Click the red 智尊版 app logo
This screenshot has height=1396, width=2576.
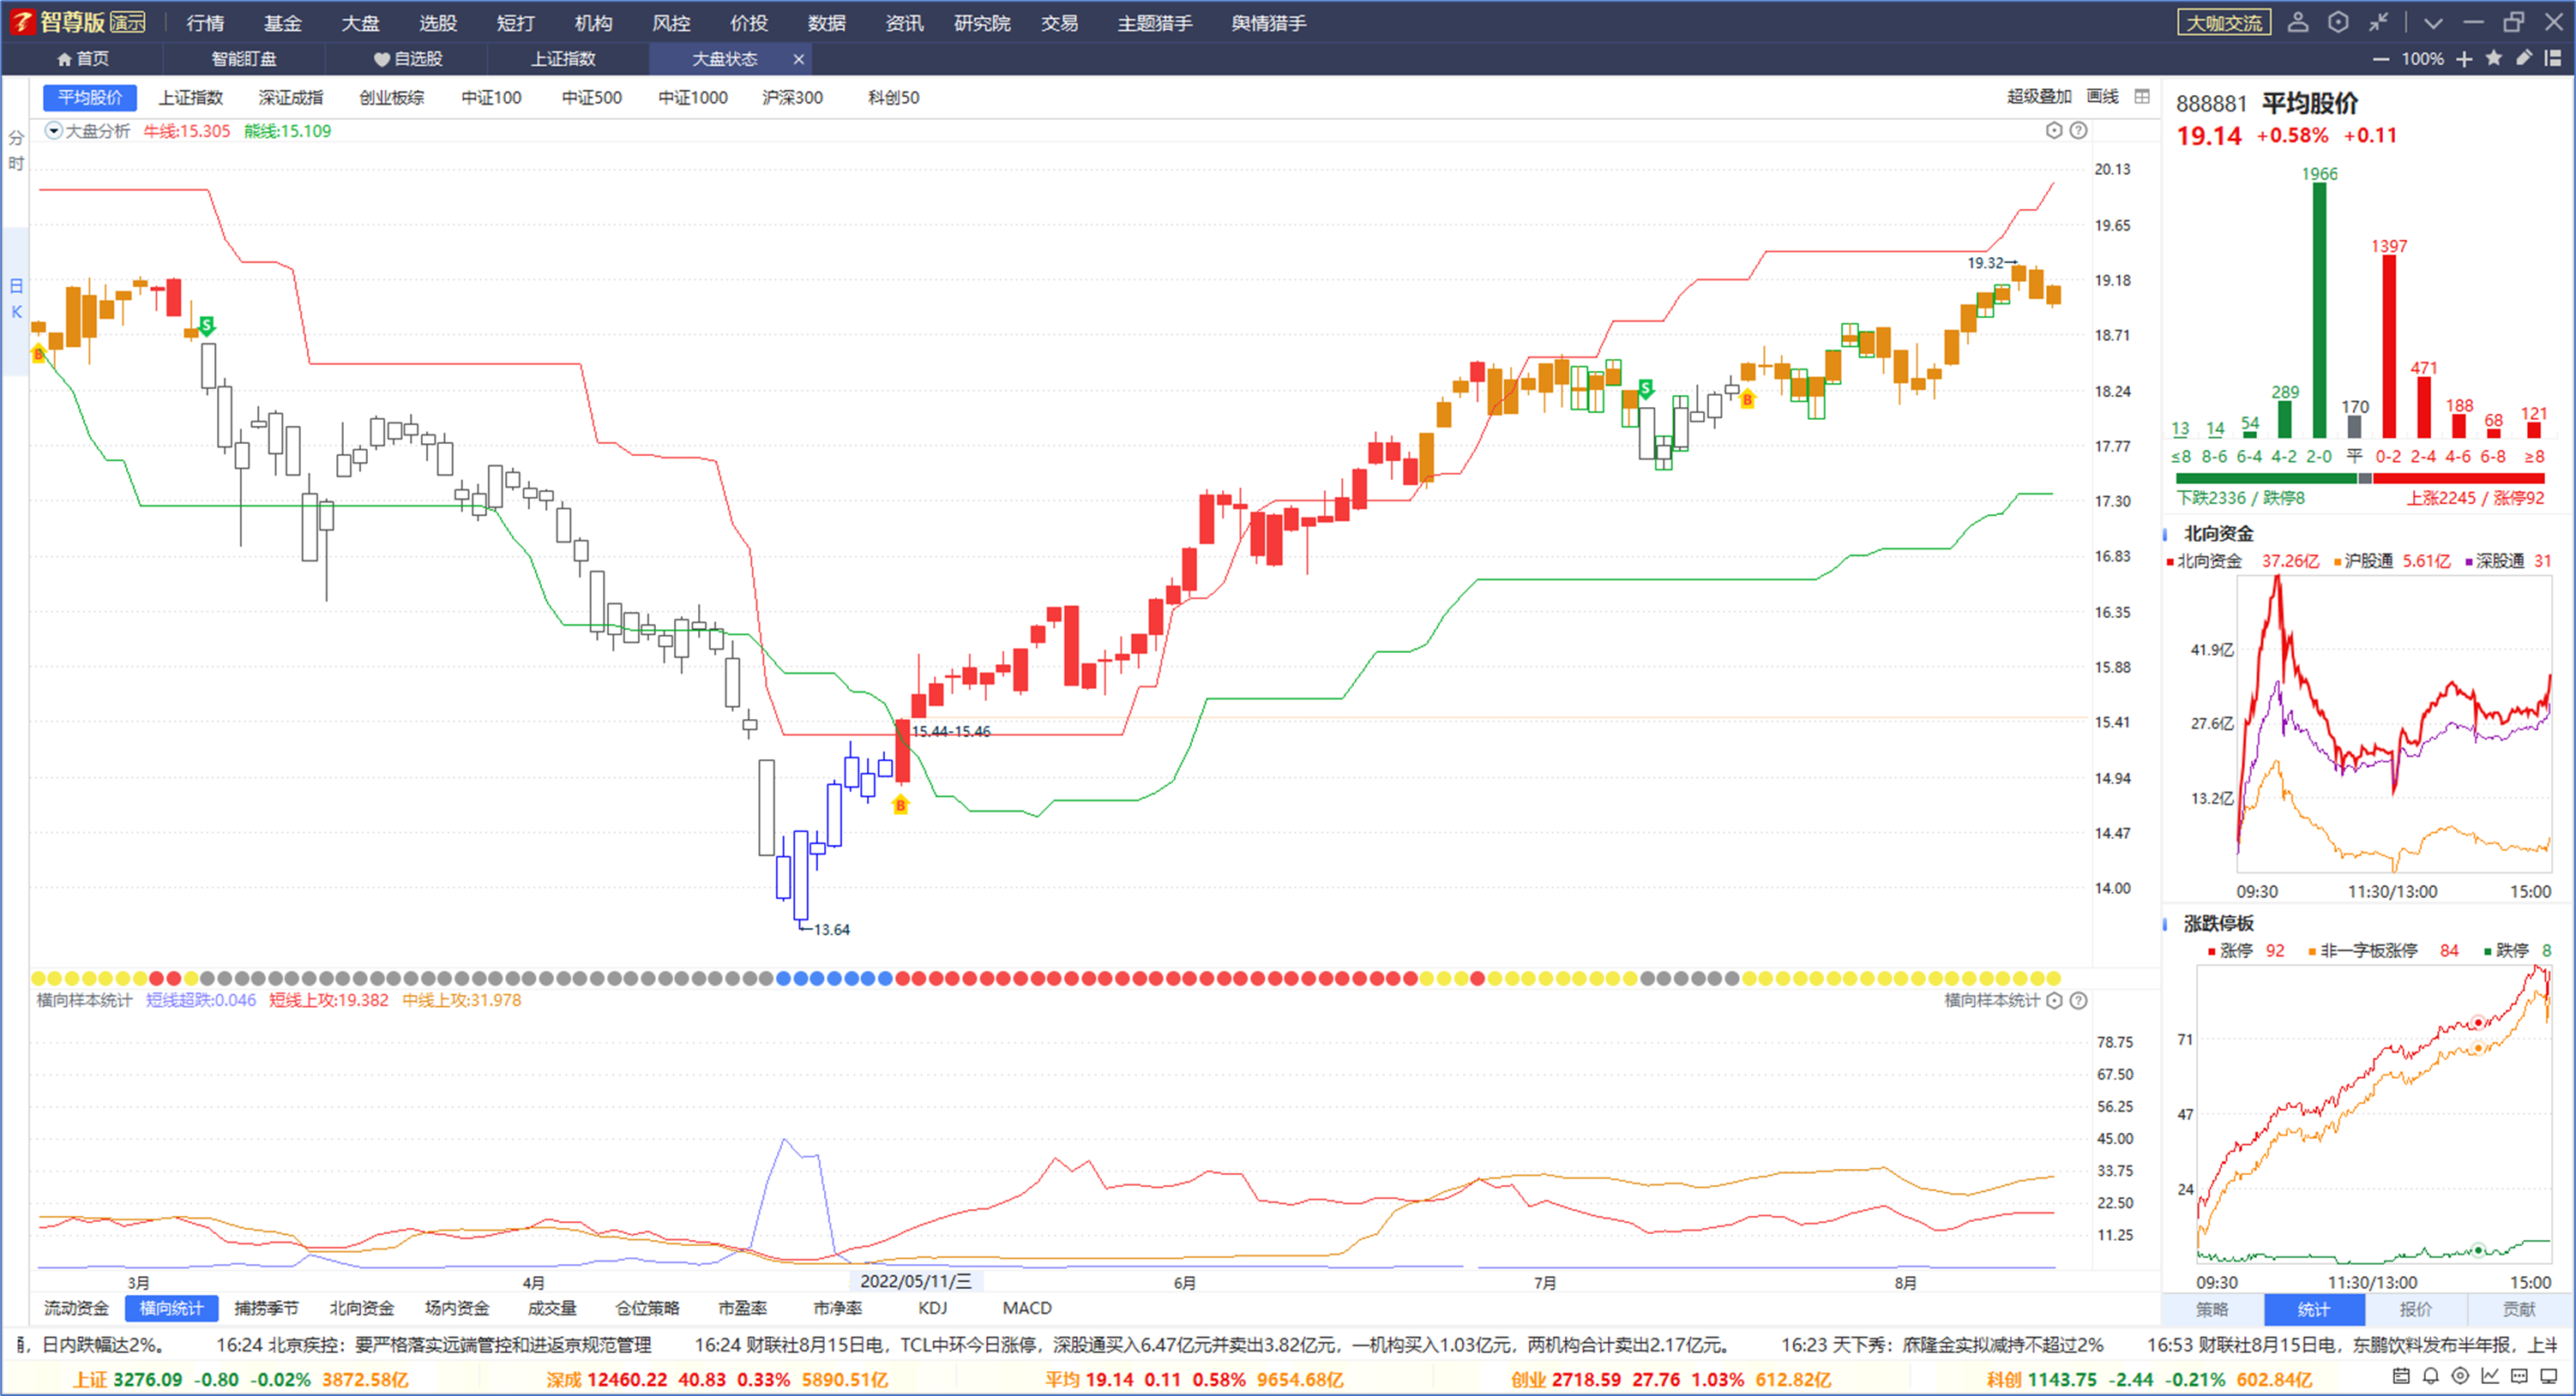22,22
